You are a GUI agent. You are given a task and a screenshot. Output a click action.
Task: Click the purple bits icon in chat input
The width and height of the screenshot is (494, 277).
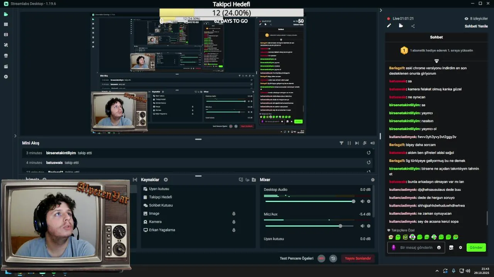[393, 247]
